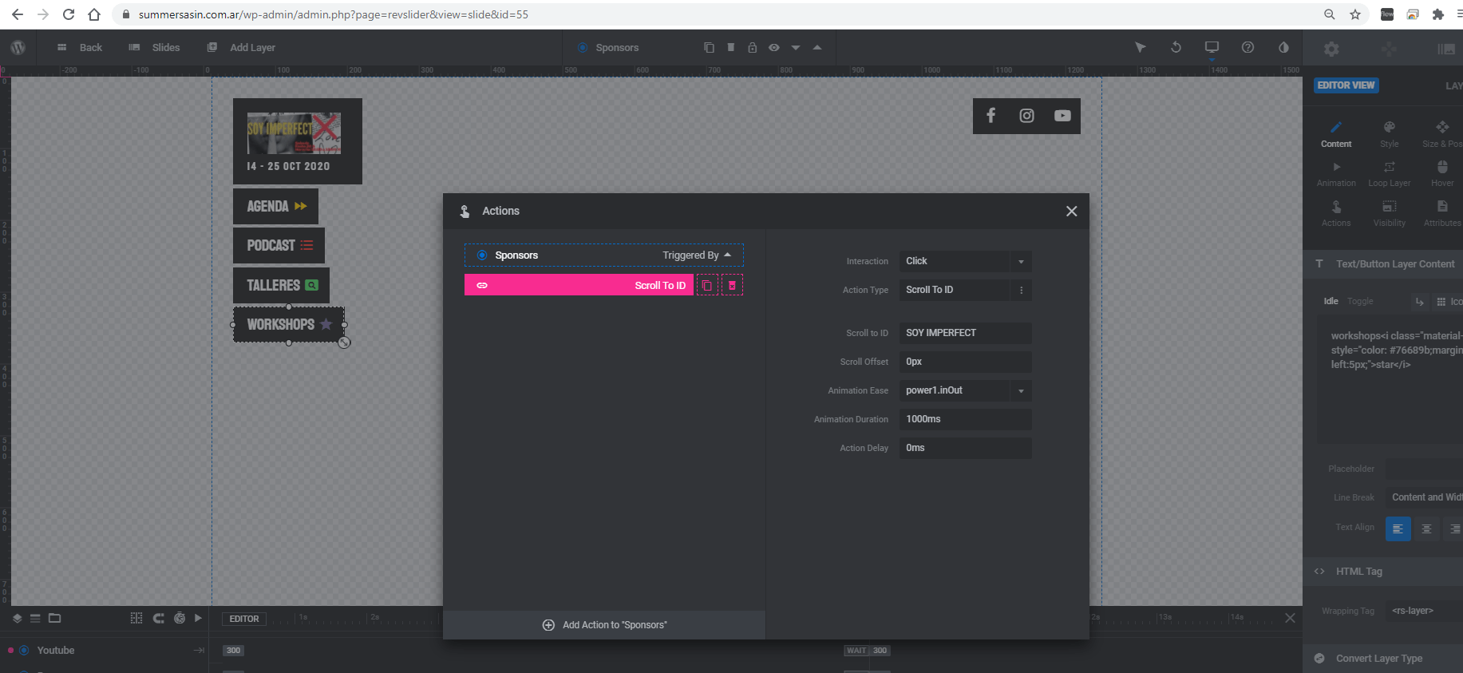The width and height of the screenshot is (1463, 673).
Task: Select the Idle content state
Action: [x=1331, y=302]
